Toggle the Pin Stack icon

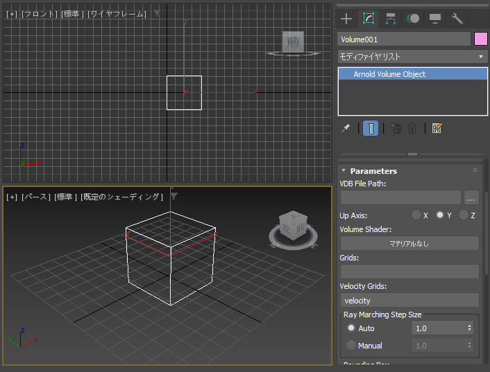click(346, 128)
